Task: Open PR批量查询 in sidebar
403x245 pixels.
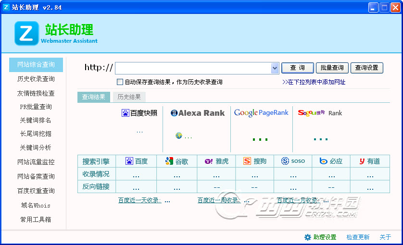Action: [36, 107]
